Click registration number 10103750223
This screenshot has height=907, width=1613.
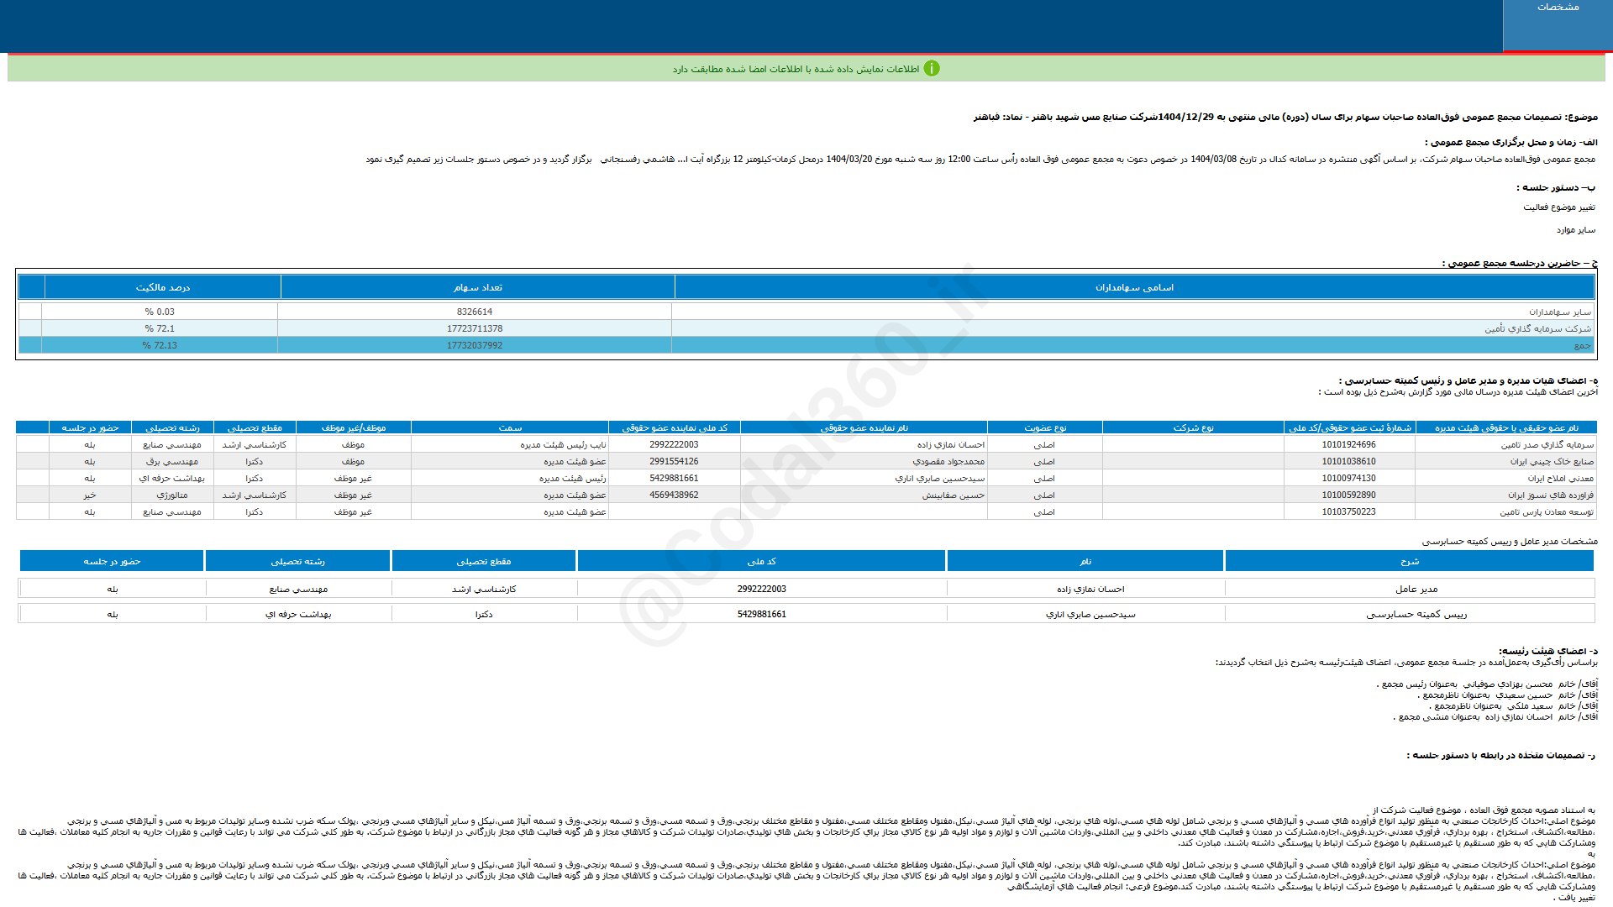tap(1348, 511)
